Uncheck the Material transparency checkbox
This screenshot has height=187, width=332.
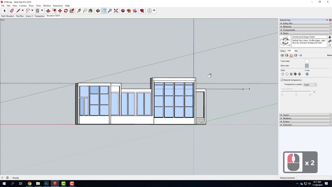tap(282, 80)
